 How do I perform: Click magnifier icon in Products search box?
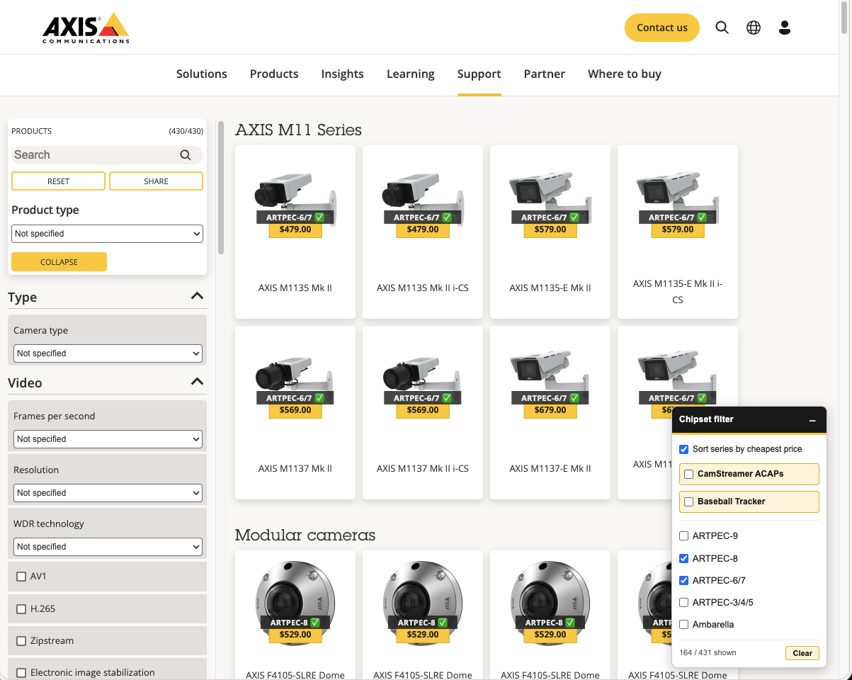pos(186,155)
